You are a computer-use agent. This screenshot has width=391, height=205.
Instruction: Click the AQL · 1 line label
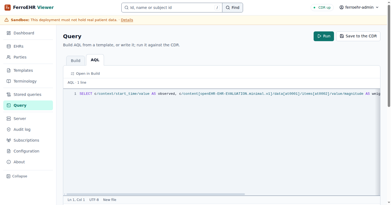click(x=77, y=83)
